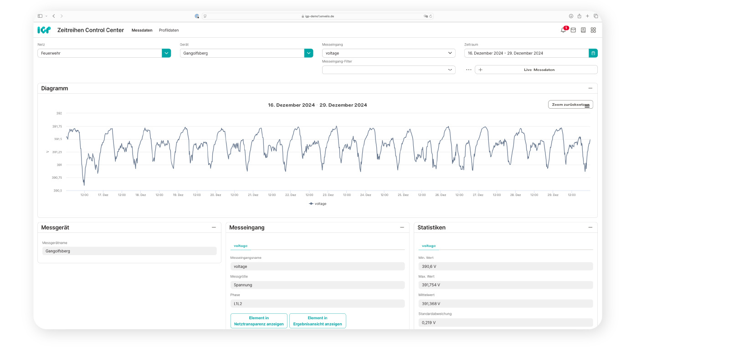Click the Messgröße field Spannung
729x352 pixels.
coord(318,285)
